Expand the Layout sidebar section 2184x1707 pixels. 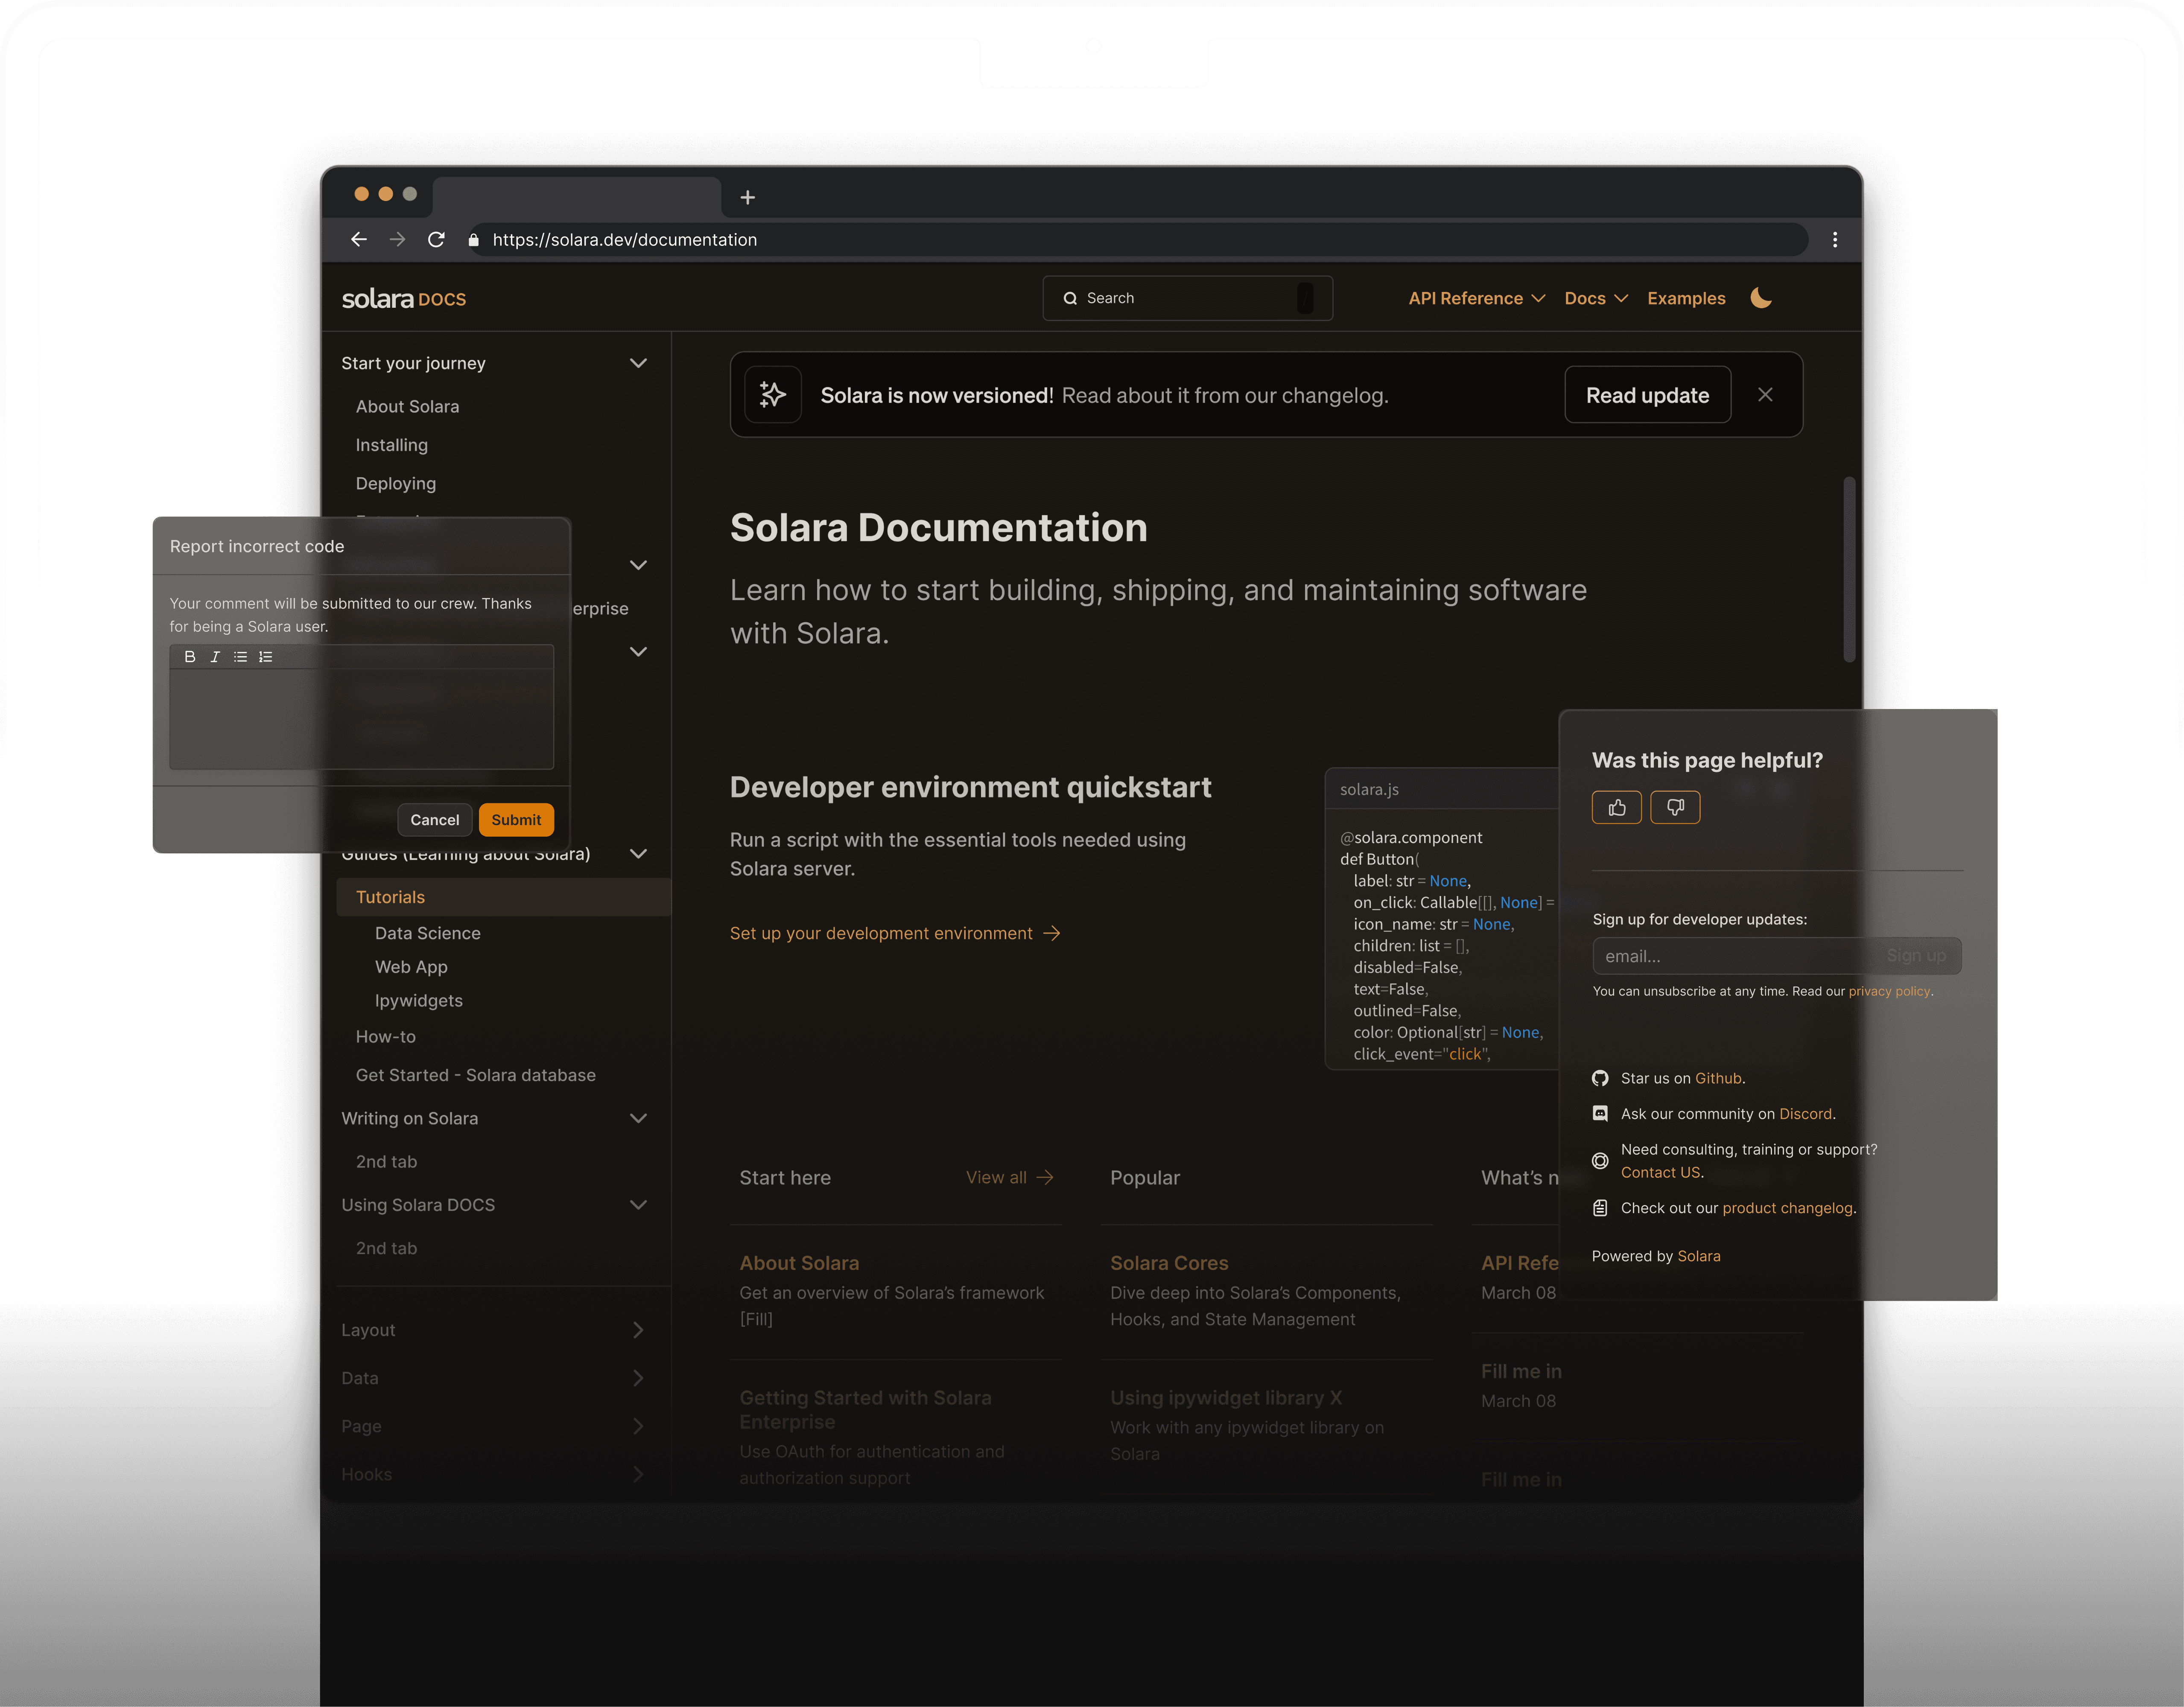pos(638,1330)
